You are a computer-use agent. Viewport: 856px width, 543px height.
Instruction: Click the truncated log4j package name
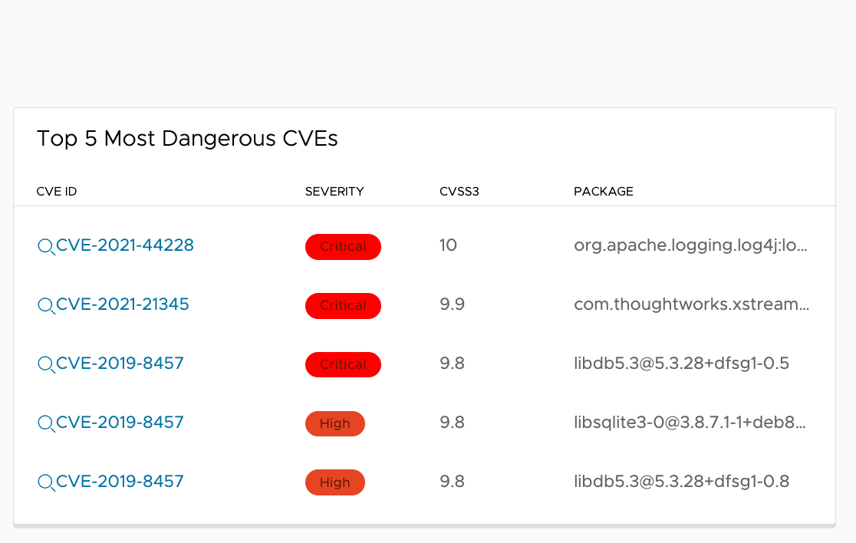pyautogui.click(x=692, y=246)
